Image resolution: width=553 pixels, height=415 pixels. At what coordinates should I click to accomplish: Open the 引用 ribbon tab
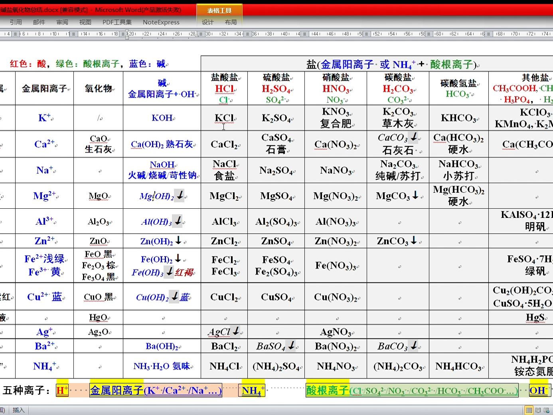point(16,22)
